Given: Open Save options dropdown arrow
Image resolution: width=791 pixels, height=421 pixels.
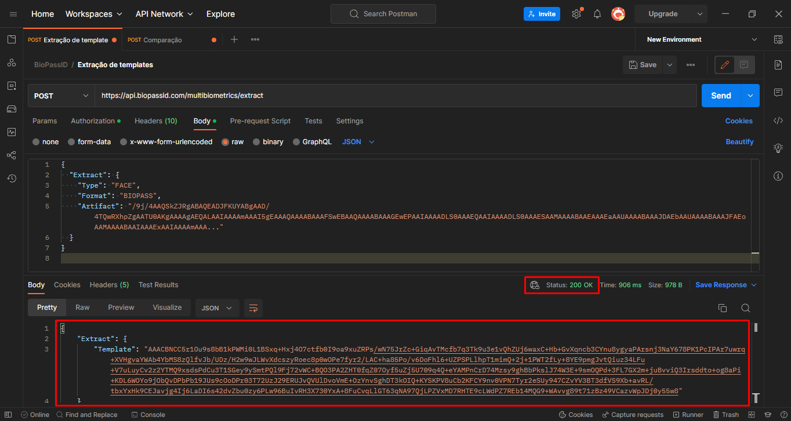Looking at the screenshot, I should (x=670, y=65).
